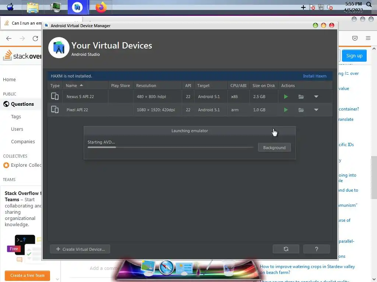
Task: Click the Nexus S API 22 device type icon
Action: (55, 97)
